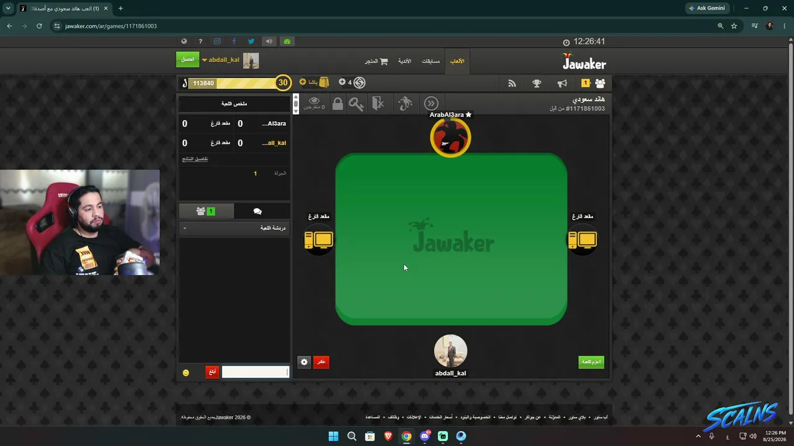Open the الأندية clubs tab
The image size is (794, 446).
click(404, 61)
